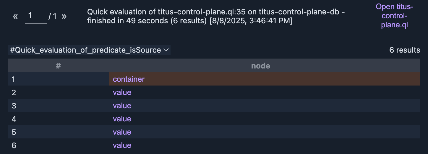Screen dimensions: 428x154
Task: Select row number 1 cell
Action: click(x=14, y=79)
